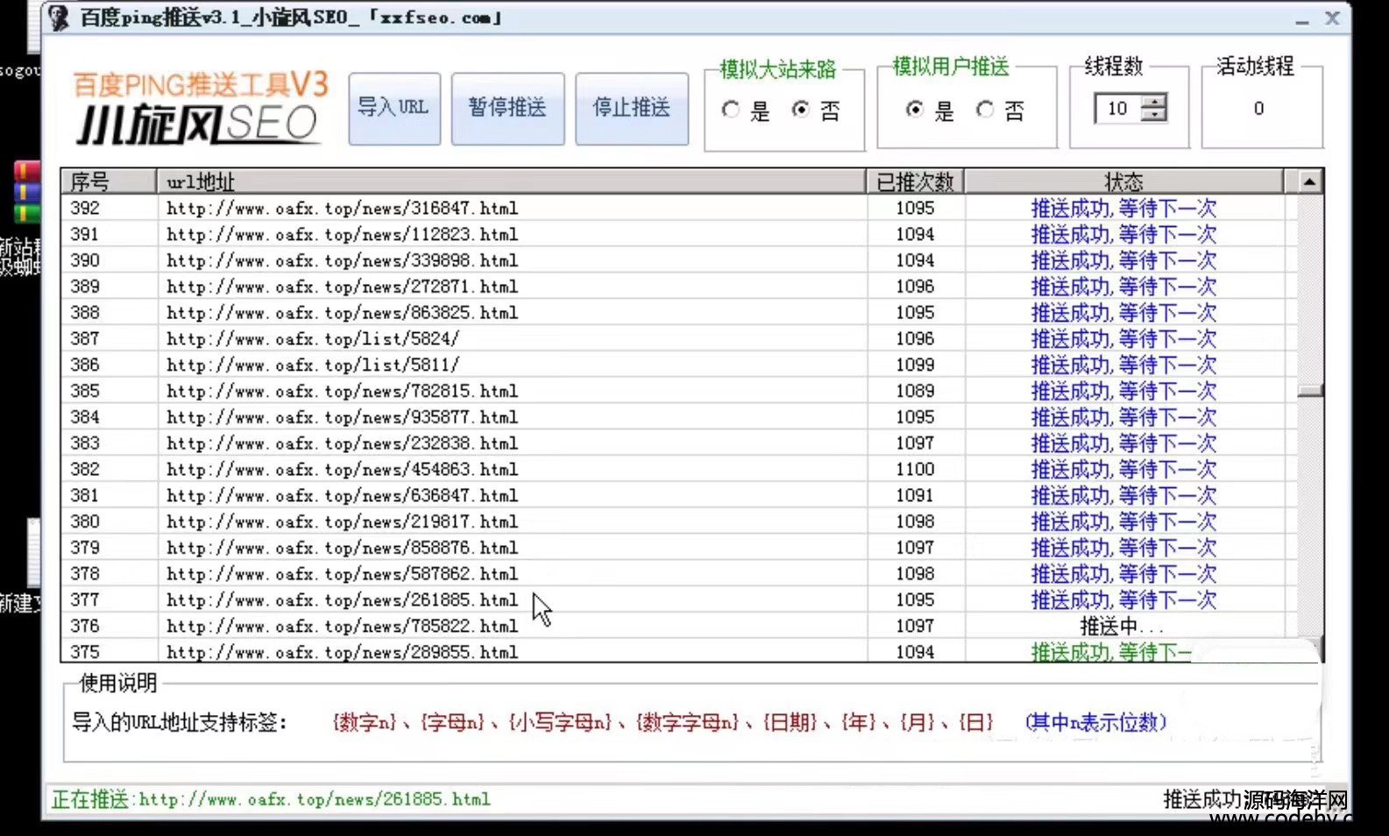The height and width of the screenshot is (836, 1389).
Task: Click the 活动线程 value 0
Action: (x=1258, y=109)
